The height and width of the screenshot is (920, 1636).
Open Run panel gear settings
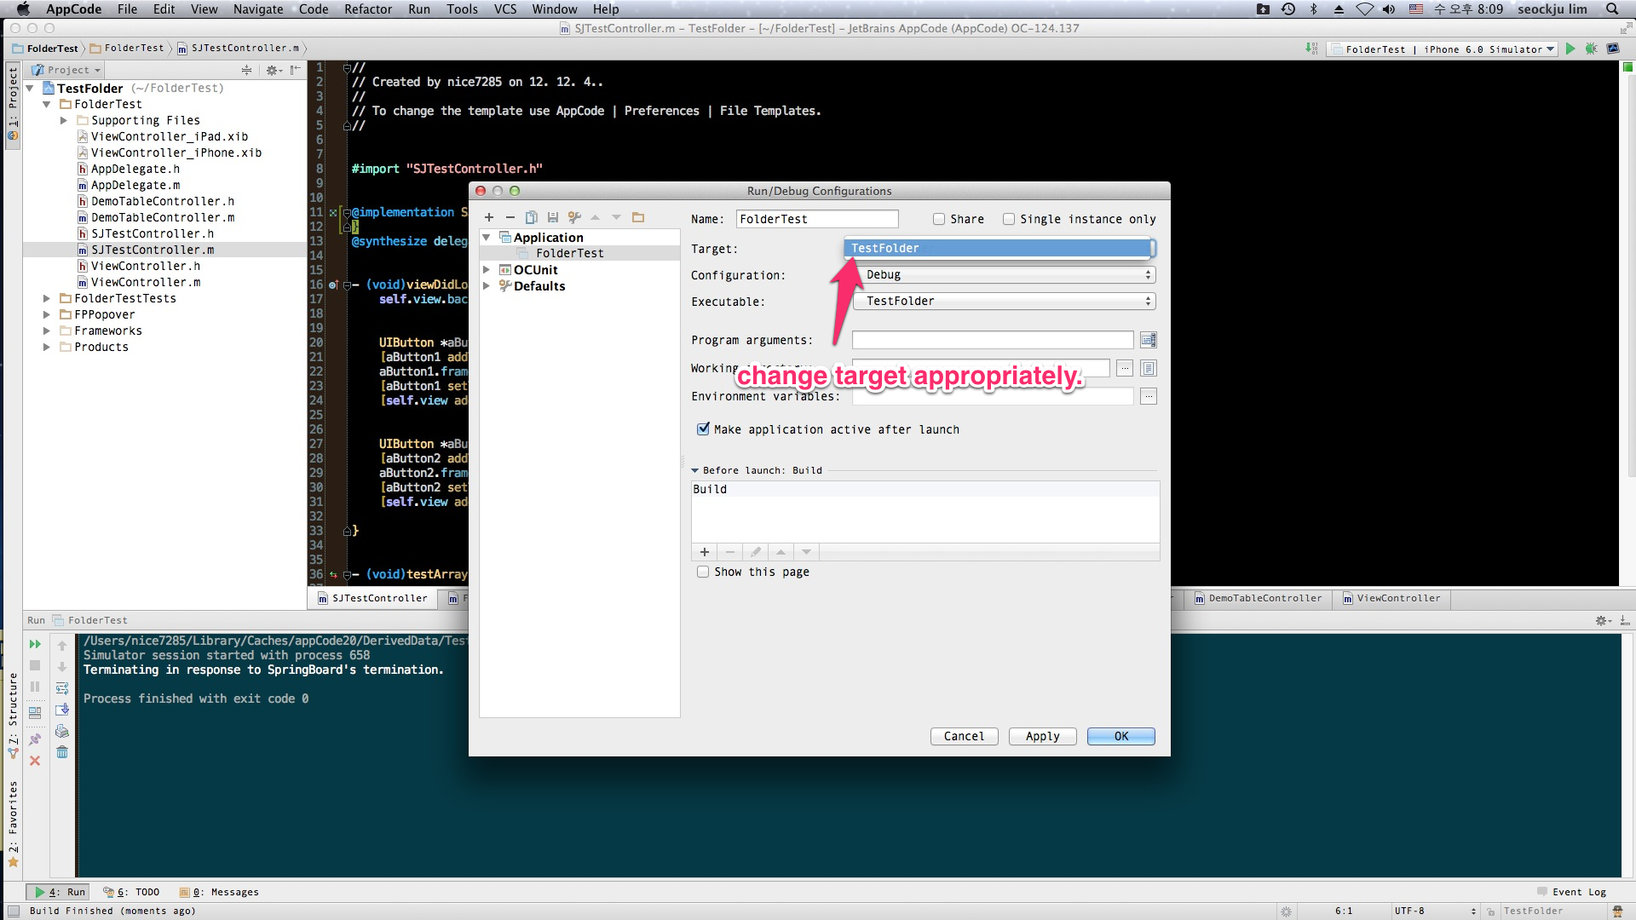[x=1603, y=620]
